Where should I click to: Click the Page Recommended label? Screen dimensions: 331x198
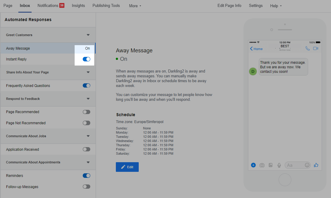click(x=23, y=112)
